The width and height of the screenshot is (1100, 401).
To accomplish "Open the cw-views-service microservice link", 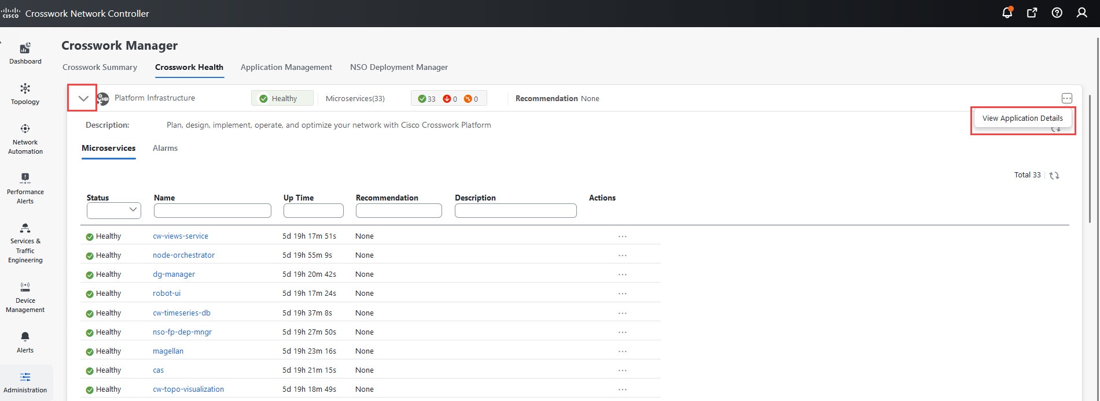I will point(181,236).
